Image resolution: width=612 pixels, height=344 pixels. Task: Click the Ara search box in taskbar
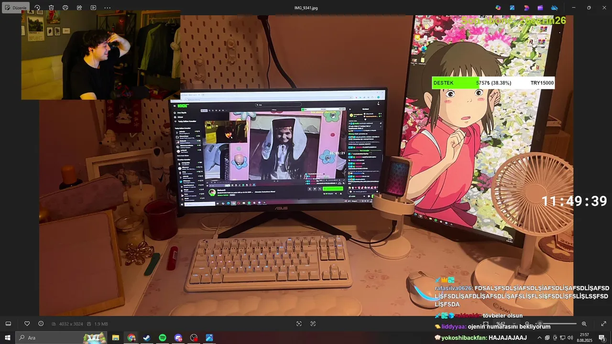click(x=62, y=338)
